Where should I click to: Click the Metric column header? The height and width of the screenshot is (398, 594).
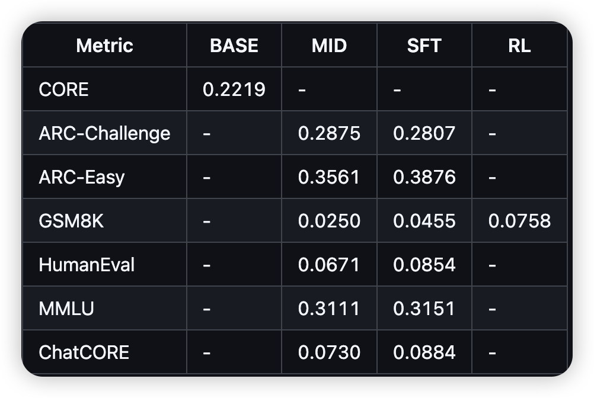pos(104,46)
